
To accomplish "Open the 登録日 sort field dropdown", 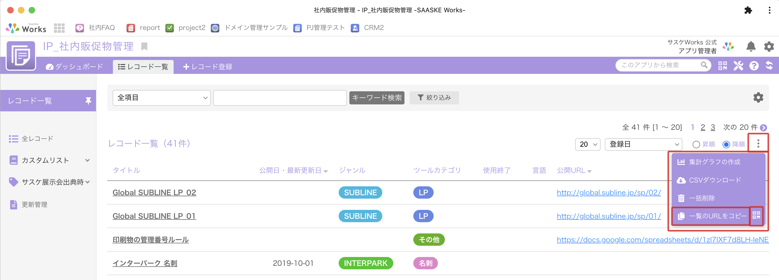I will [x=643, y=144].
